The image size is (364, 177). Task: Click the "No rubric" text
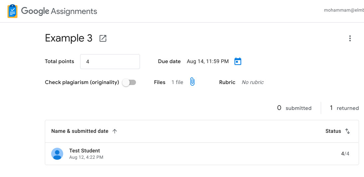pyautogui.click(x=253, y=82)
